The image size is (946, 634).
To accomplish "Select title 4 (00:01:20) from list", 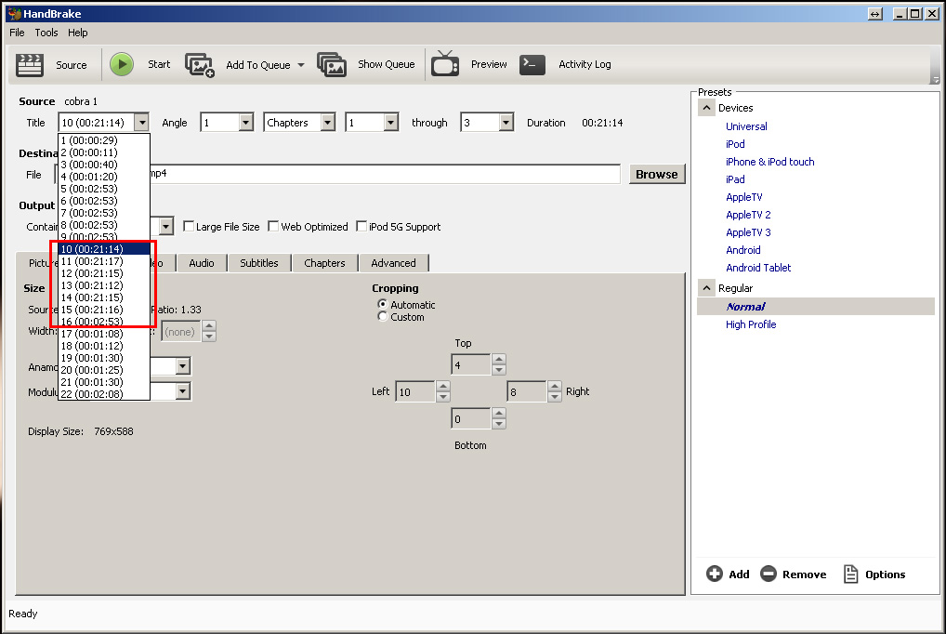I will (104, 177).
